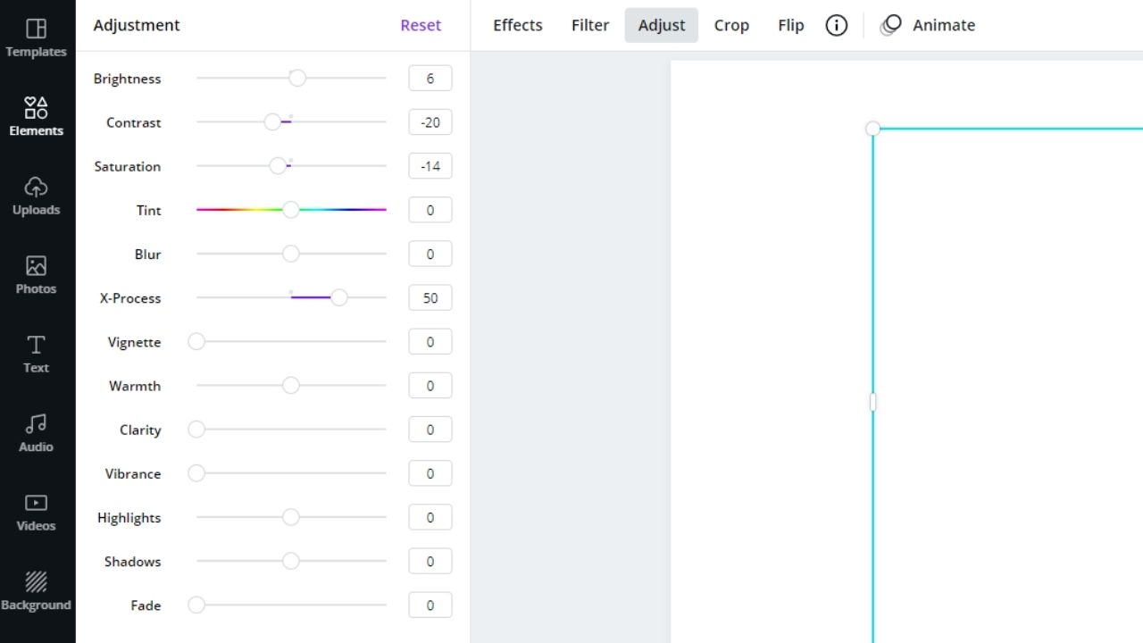The width and height of the screenshot is (1143, 643).
Task: Select the Crop option
Action: pyautogui.click(x=731, y=25)
